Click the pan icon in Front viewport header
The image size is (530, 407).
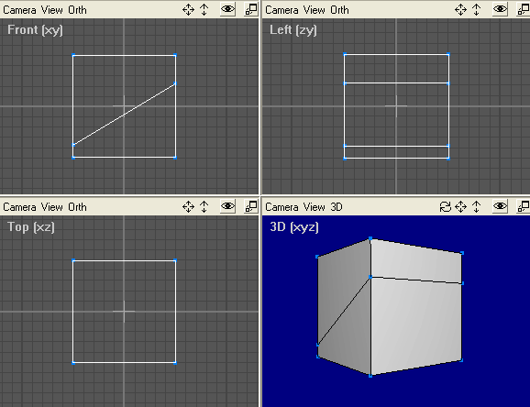coord(188,10)
